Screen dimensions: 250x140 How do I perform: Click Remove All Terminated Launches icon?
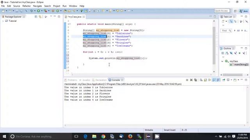[195, 80]
